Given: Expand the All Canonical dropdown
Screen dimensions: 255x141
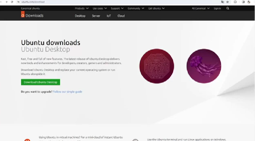Looking at the screenshot, I should [201, 8].
